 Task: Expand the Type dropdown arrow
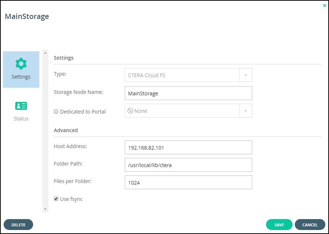[x=246, y=75]
